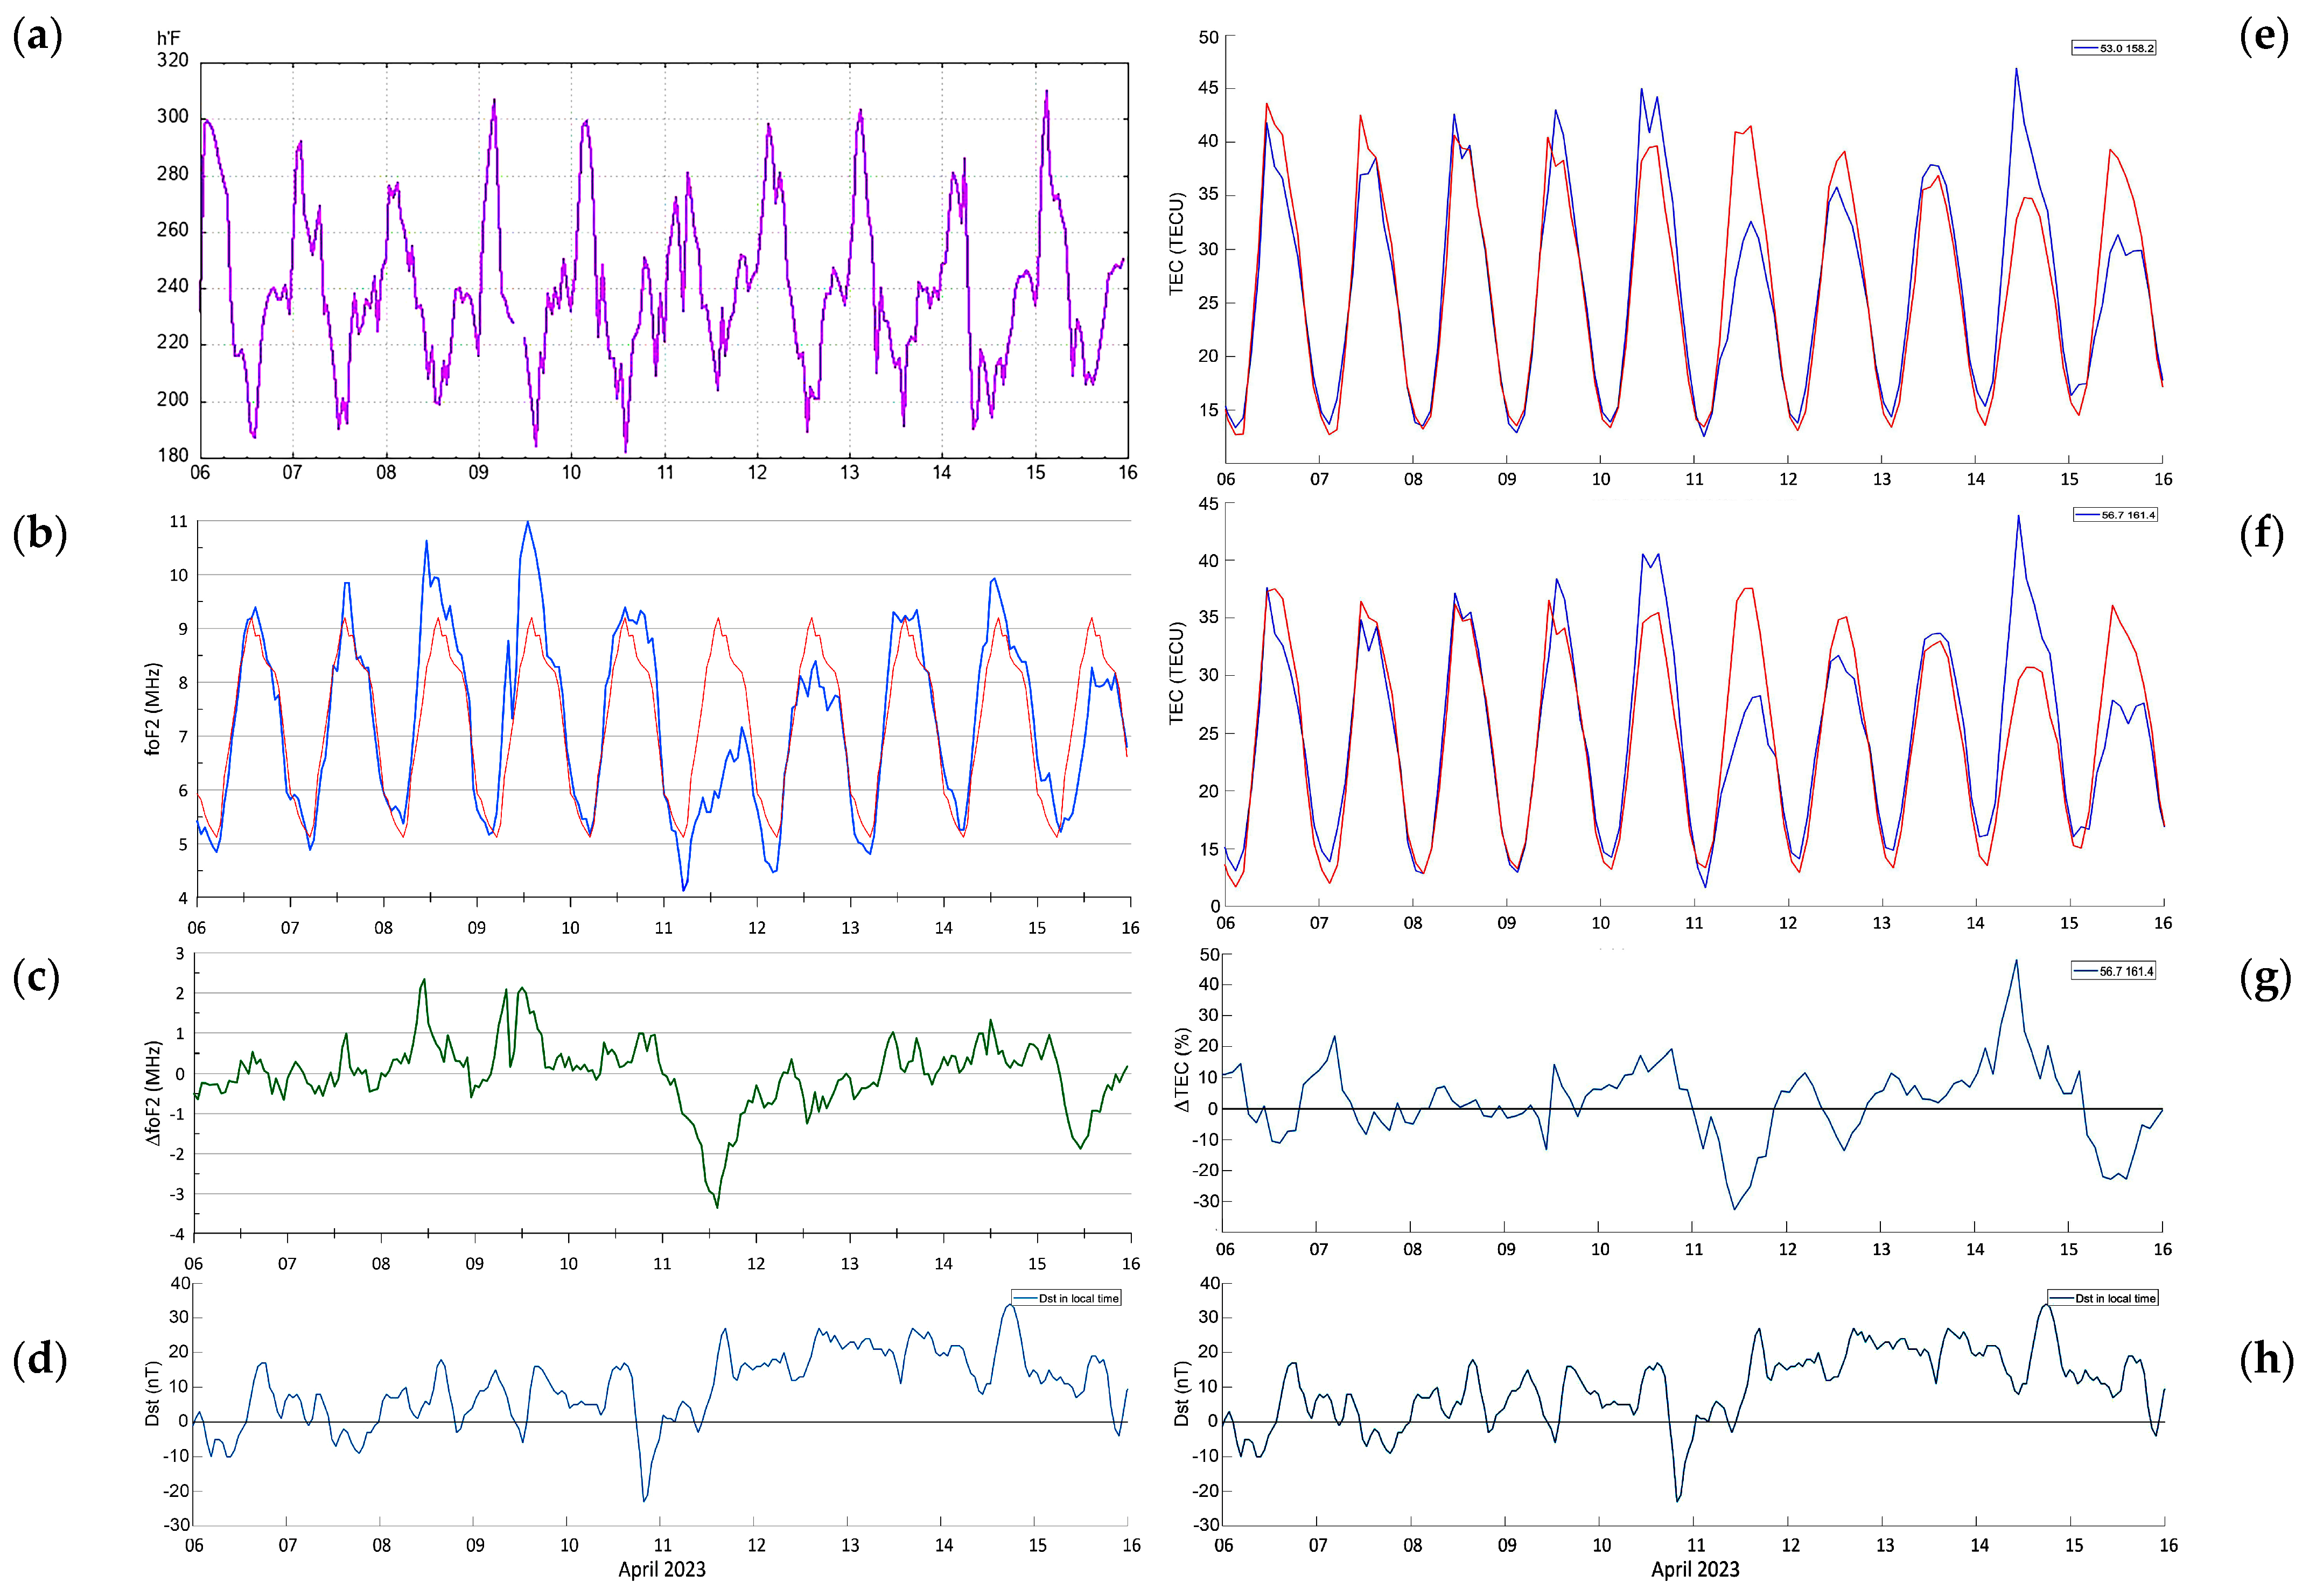Click 'Dst in local time' legend in panel (h)
2309x1596 pixels.
pyautogui.click(x=2103, y=1298)
